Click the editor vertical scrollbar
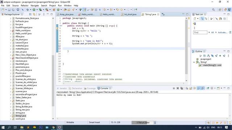232x130 pixels. (186, 47)
